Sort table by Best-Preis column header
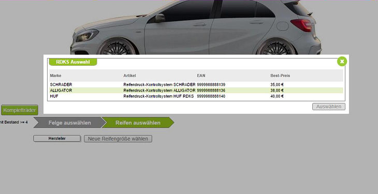The image size is (378, 194). (280, 76)
